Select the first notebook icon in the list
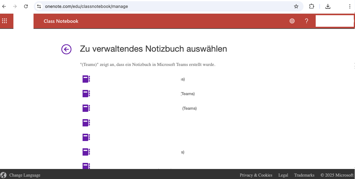Screen dimensions: 355x179 [86, 79]
